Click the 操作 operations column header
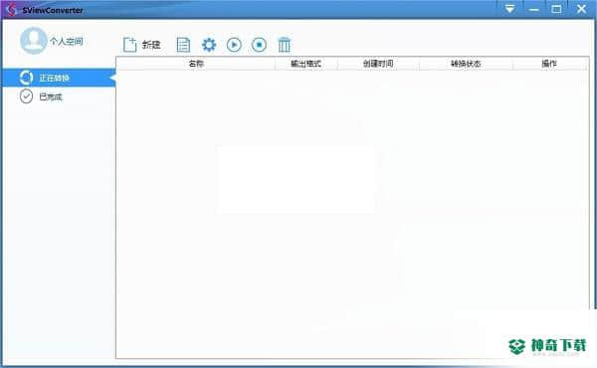The image size is (597, 368). pyautogui.click(x=549, y=64)
